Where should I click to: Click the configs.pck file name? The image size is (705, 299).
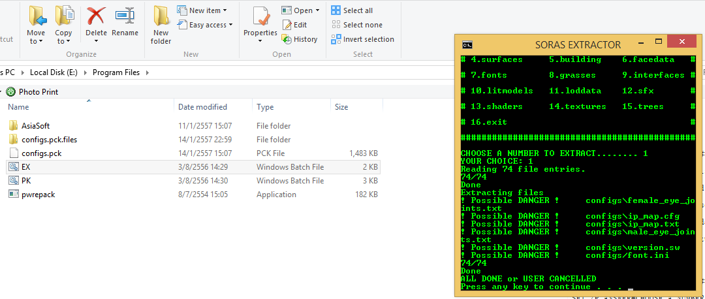pos(41,153)
